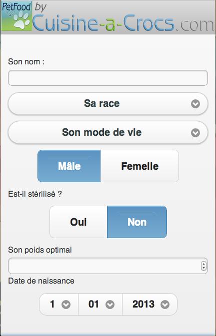The image size is (216, 336).
Task: Click the arrow icon on Sa race
Action: (x=195, y=104)
